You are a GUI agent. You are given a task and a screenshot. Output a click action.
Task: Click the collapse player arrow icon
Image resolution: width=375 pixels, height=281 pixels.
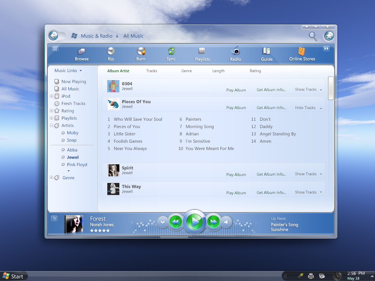(x=54, y=218)
